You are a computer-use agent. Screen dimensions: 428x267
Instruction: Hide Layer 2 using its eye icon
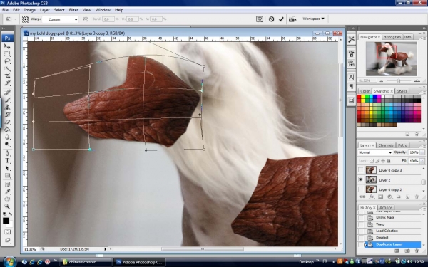(x=360, y=180)
